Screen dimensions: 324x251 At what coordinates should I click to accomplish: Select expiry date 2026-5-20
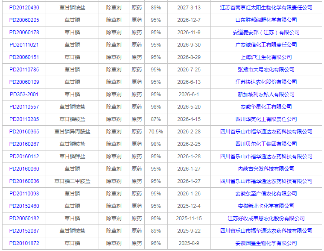coord(189,107)
